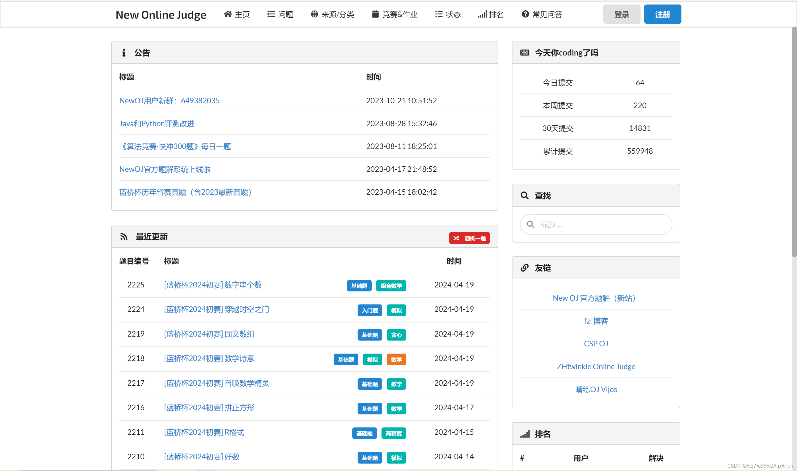This screenshot has height=471, width=797.
Task: Click problem number 2216
Action: [135, 408]
